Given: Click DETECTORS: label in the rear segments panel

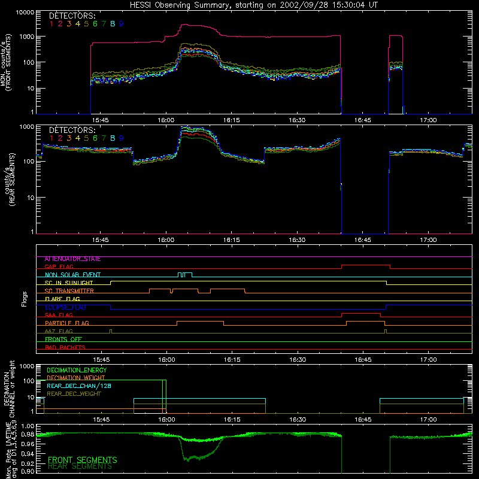Looking at the screenshot, I should pos(72,130).
